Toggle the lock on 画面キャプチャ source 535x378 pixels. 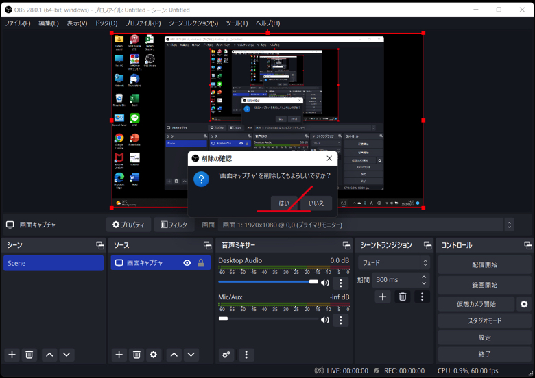[201, 263]
